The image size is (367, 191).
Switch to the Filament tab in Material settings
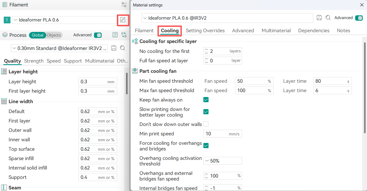point(144,31)
